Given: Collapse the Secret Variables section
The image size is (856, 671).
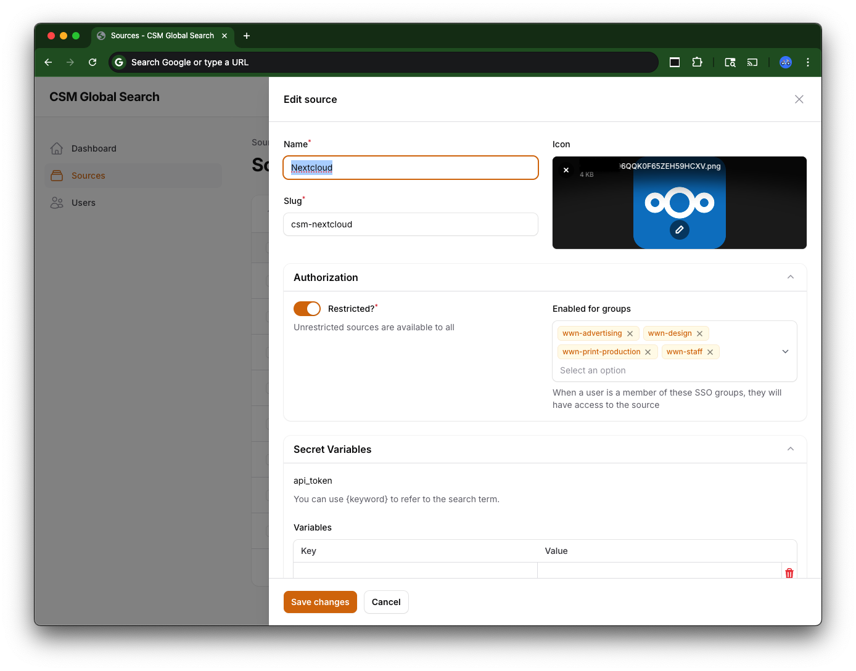Looking at the screenshot, I should [790, 449].
